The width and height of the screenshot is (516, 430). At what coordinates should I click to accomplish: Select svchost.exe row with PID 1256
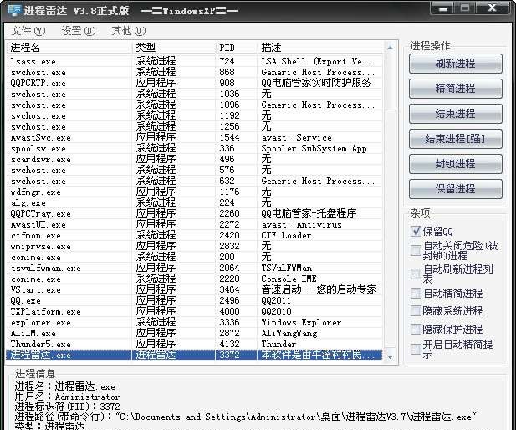click(194, 126)
